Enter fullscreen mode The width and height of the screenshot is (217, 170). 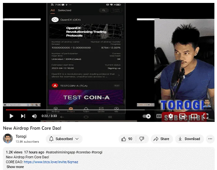pos(206,116)
